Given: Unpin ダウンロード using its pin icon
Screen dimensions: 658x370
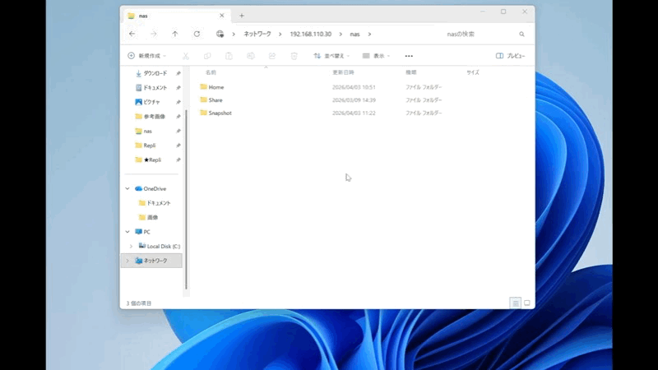Looking at the screenshot, I should tap(178, 73).
